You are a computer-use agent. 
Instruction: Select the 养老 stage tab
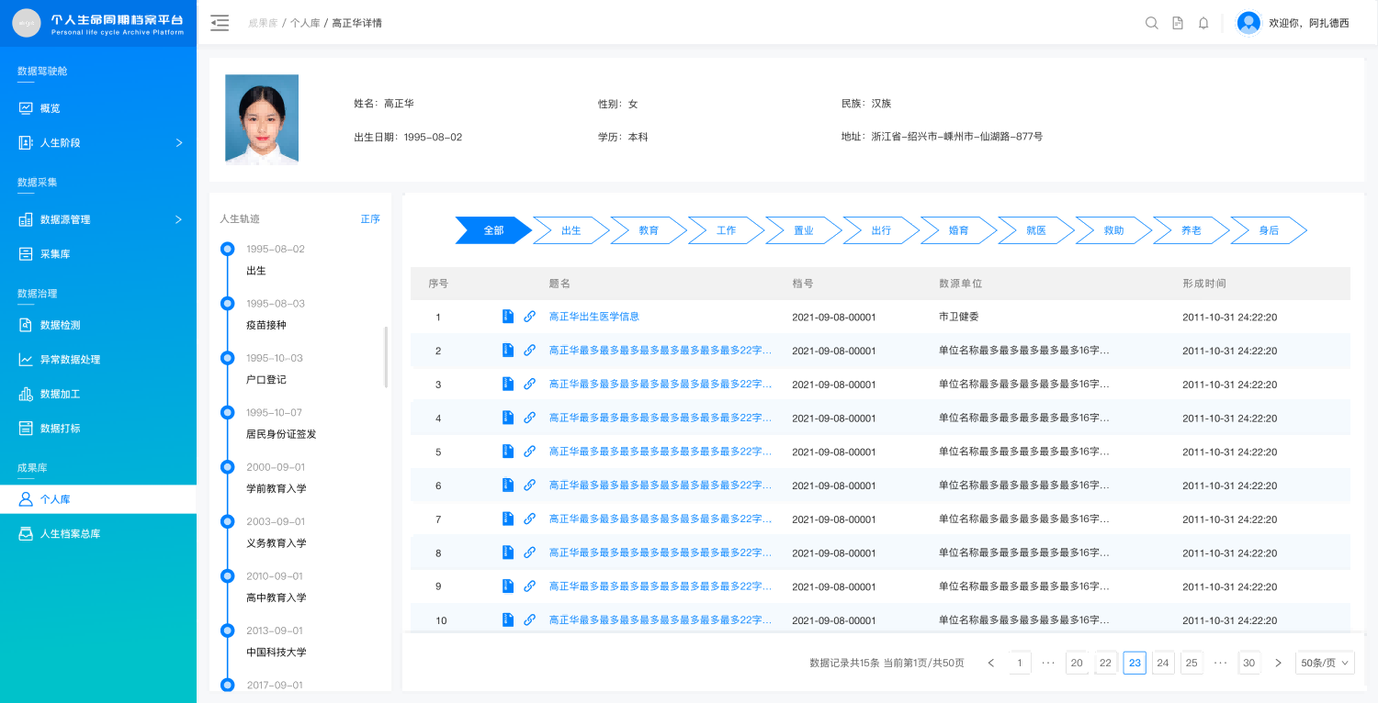(x=1191, y=230)
